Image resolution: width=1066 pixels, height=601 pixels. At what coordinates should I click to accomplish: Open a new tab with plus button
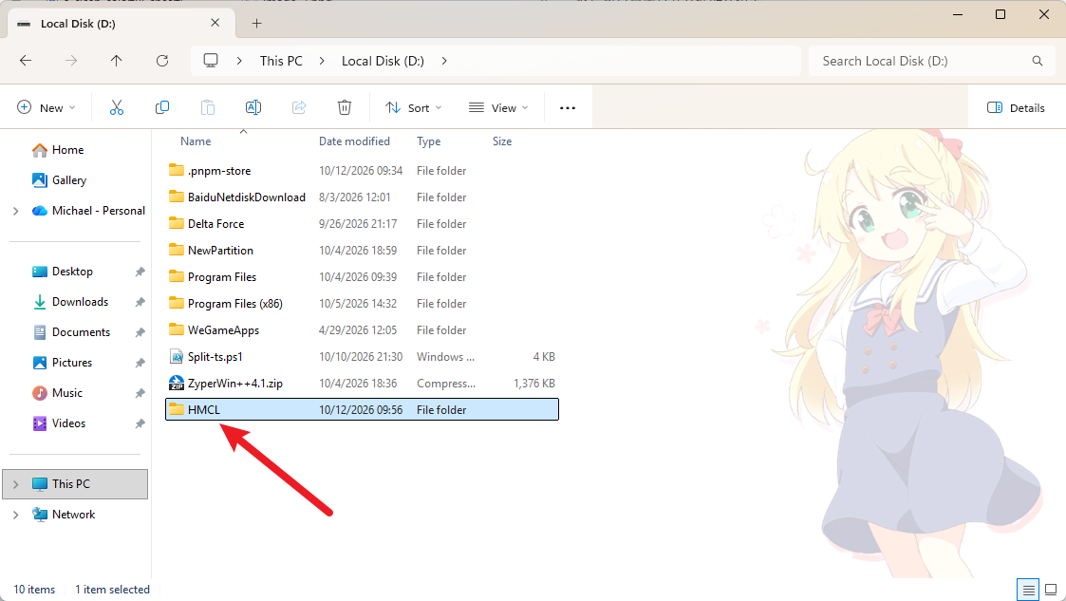[256, 23]
